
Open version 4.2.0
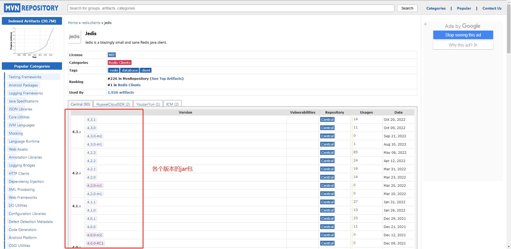point(91,177)
